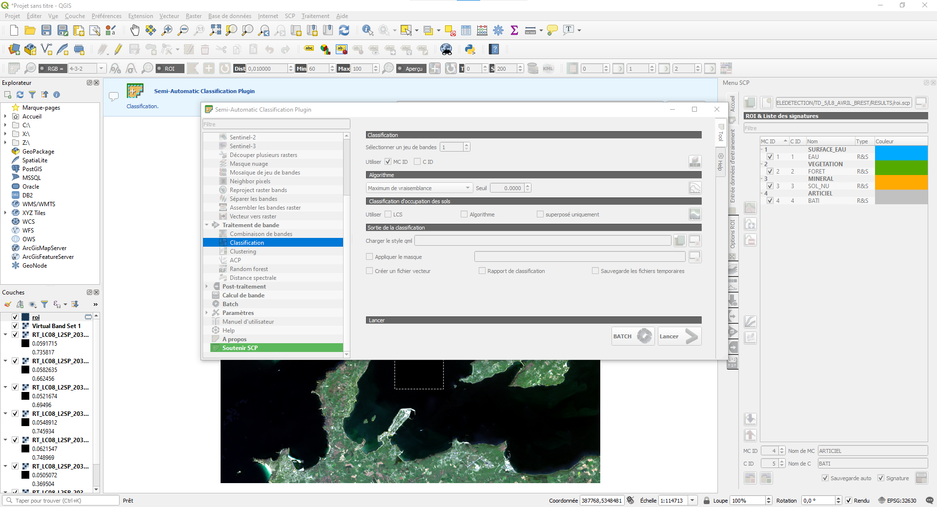Click the Zoom In magnifier tool
This screenshot has height=507, width=937.
[167, 30]
